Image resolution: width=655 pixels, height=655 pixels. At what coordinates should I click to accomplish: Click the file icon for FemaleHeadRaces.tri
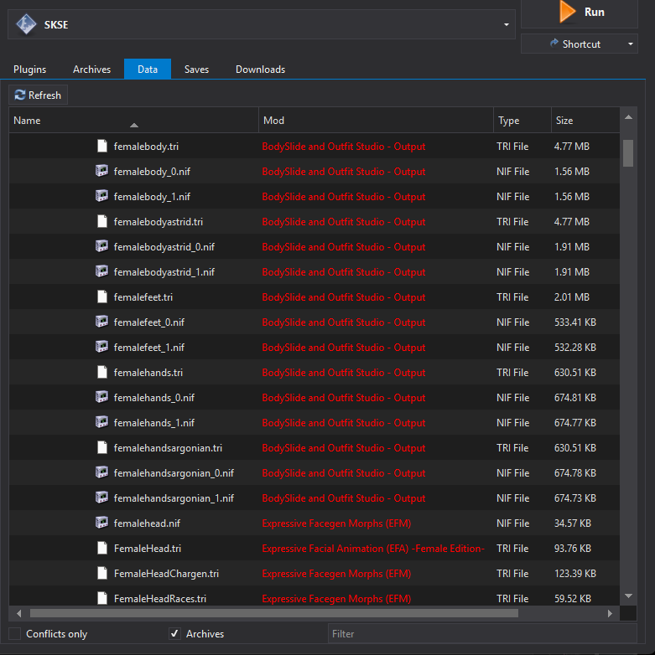coord(102,598)
